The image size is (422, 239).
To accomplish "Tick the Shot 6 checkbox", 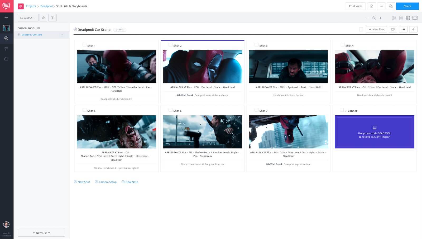I will 170,110.
